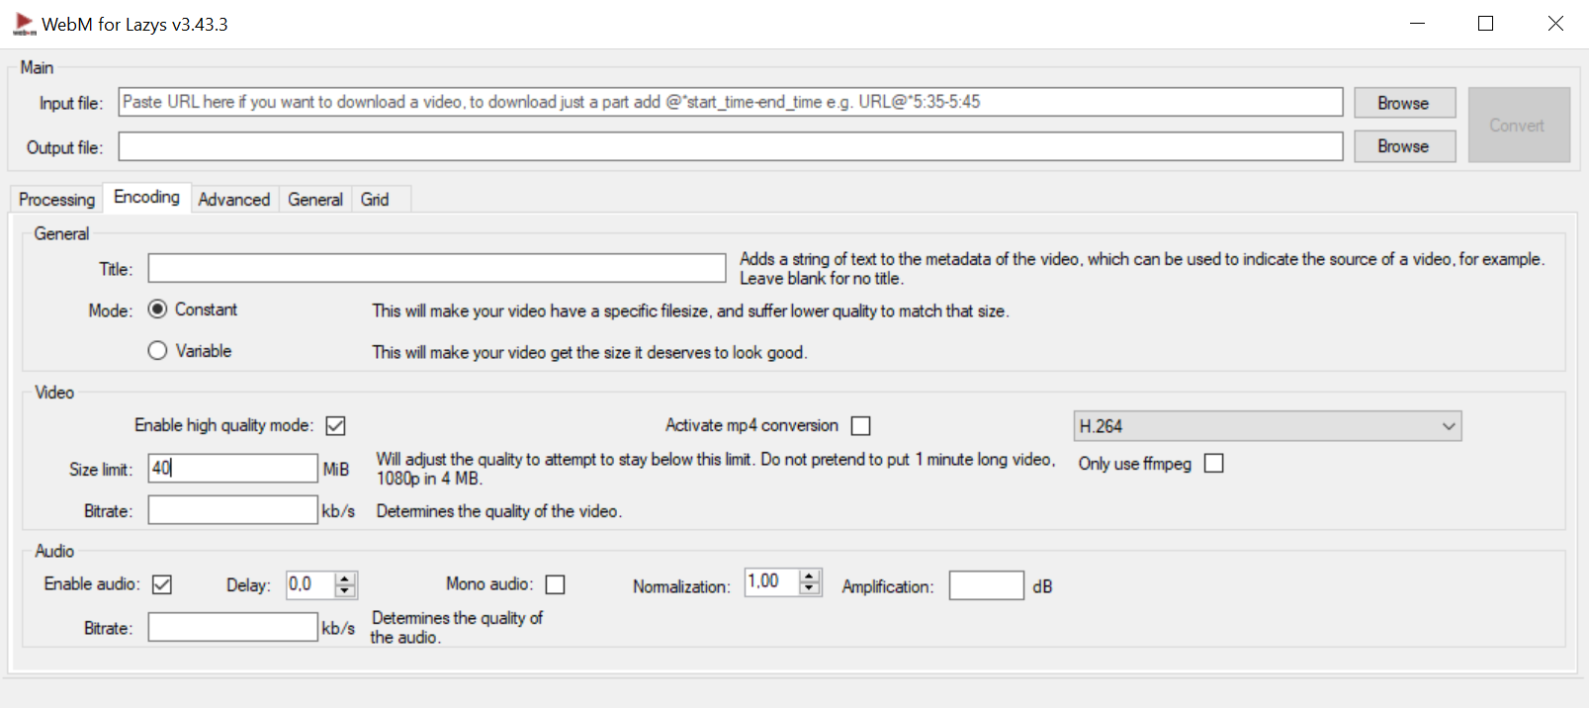The height and width of the screenshot is (708, 1589).
Task: Click the Amplification dB field
Action: [987, 585]
